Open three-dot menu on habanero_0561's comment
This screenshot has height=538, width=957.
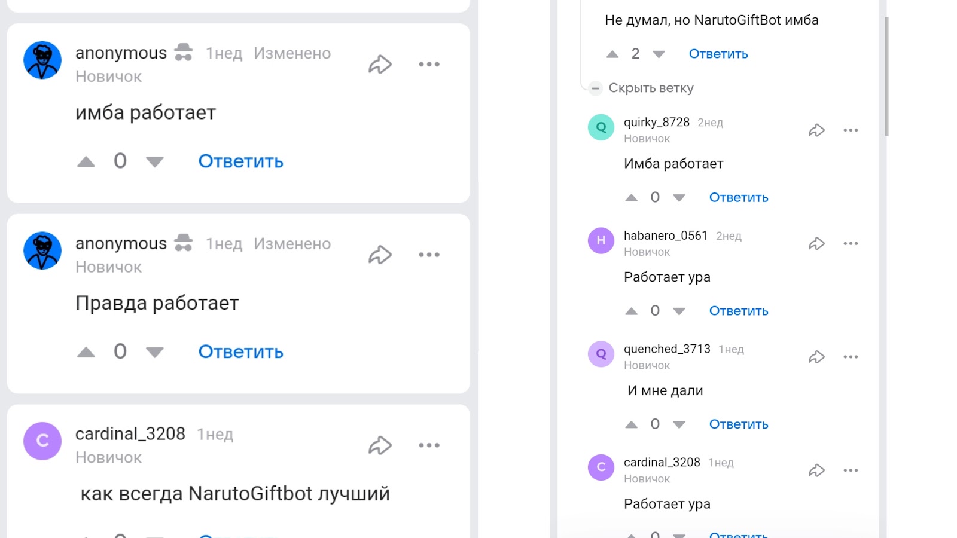click(851, 243)
